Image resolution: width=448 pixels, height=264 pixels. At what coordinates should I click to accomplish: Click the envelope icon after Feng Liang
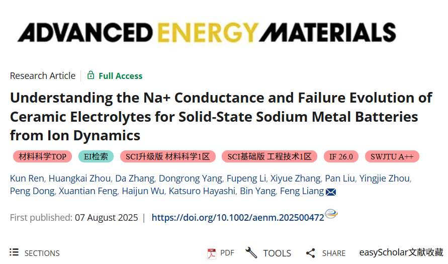pyautogui.click(x=331, y=192)
